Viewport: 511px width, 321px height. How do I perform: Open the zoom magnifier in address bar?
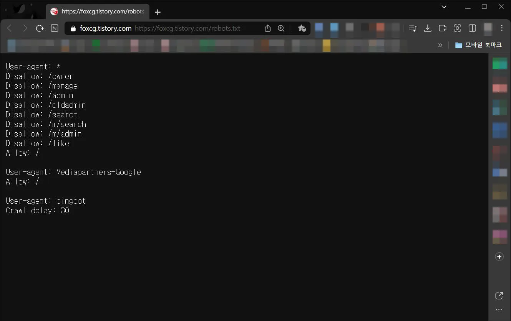pos(281,28)
